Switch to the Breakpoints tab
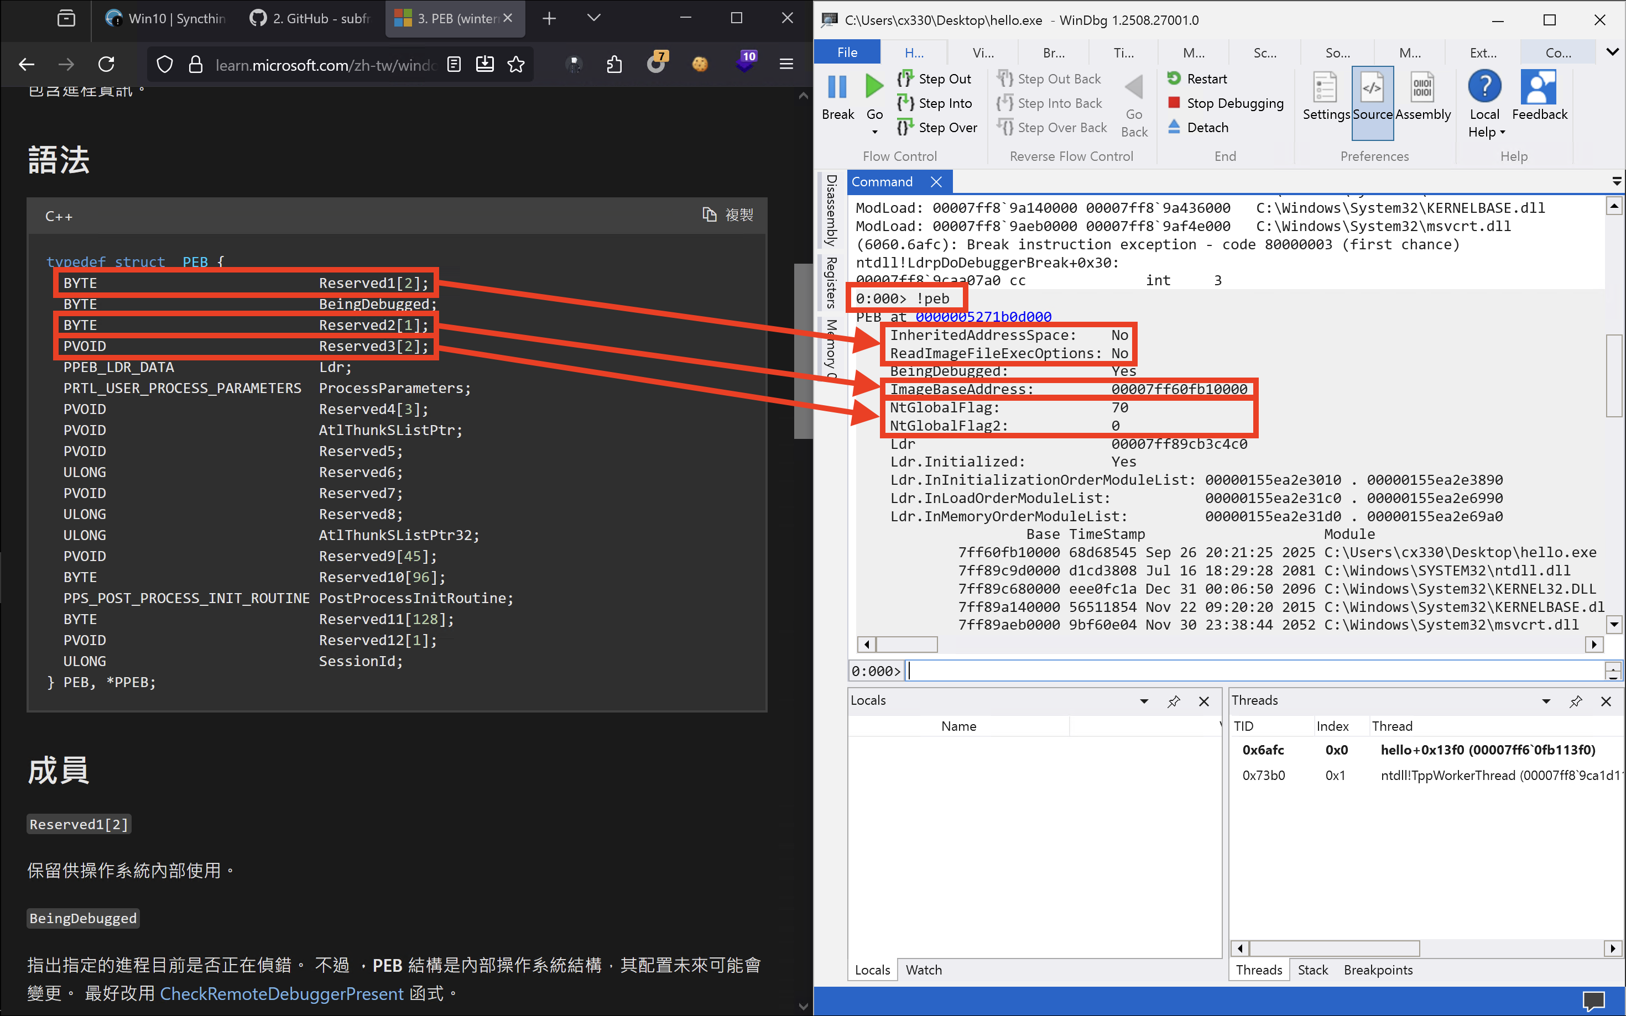Viewport: 1626px width, 1016px height. tap(1378, 970)
